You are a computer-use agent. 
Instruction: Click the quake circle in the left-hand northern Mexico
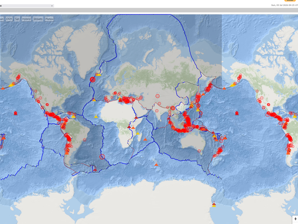point(47,104)
